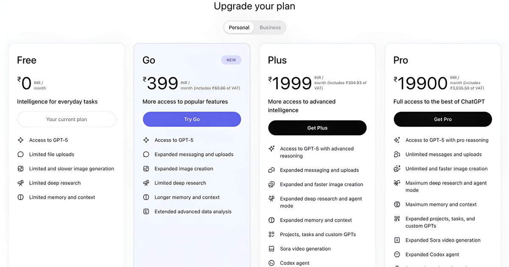This screenshot has width=509, height=267.
Task: Select the Personal plans tab
Action: 239,28
